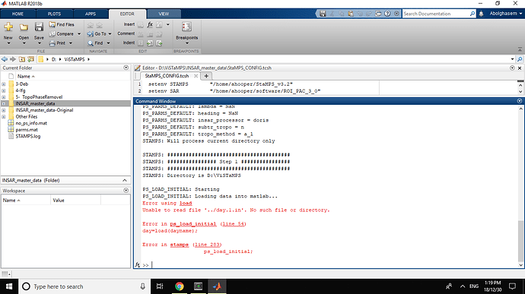Open the Breakpoints menu icon

[x=186, y=27]
